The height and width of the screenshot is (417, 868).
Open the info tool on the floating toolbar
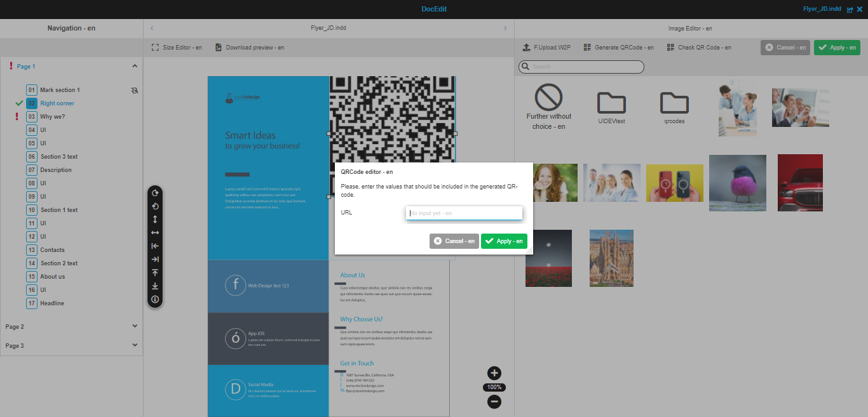pos(155,299)
